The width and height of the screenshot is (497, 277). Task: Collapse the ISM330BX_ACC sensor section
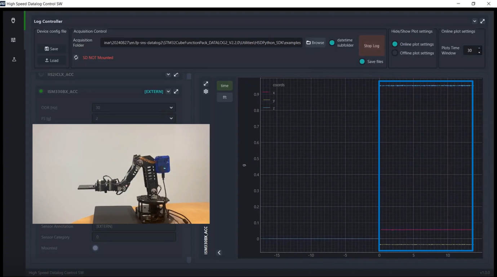tap(168, 92)
